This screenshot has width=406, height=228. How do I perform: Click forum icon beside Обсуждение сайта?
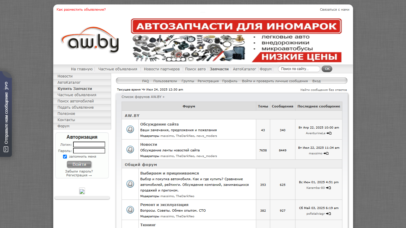click(x=130, y=129)
